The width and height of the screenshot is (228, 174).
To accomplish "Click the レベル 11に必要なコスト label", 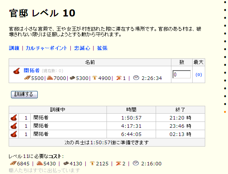I will click(x=36, y=156).
